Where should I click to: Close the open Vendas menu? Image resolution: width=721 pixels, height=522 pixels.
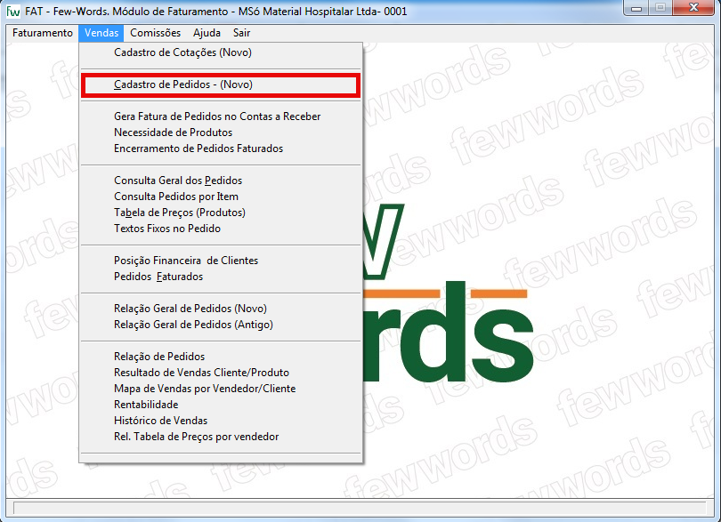click(101, 33)
